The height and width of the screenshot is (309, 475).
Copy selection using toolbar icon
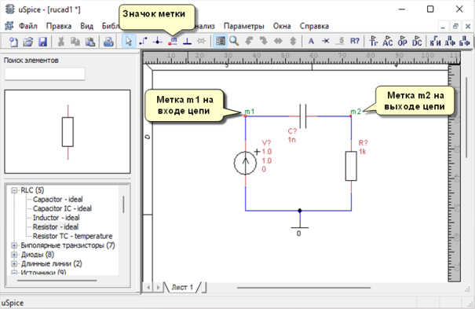[75, 41]
